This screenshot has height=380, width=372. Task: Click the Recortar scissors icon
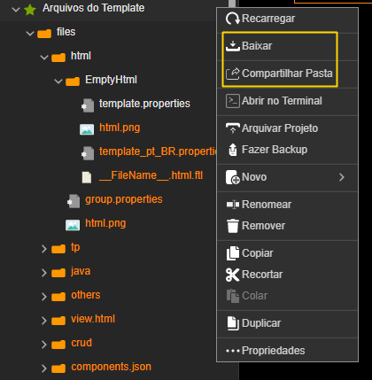(233, 275)
